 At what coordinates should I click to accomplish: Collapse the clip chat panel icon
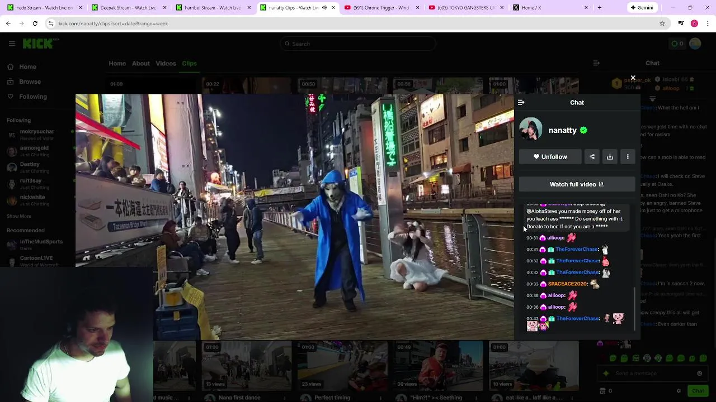click(521, 103)
